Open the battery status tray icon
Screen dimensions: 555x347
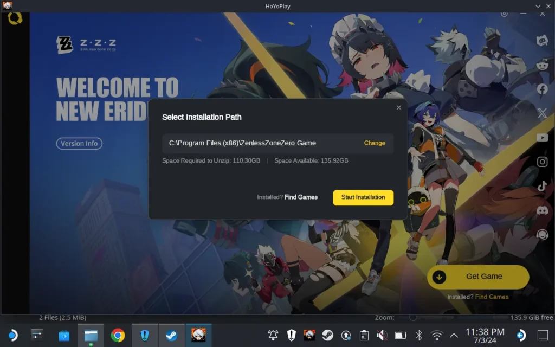401,335
